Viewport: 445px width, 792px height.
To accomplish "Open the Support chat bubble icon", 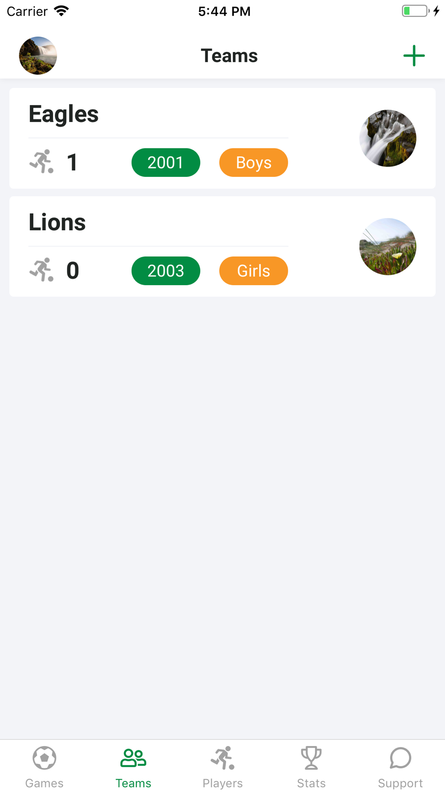I will coord(400,758).
